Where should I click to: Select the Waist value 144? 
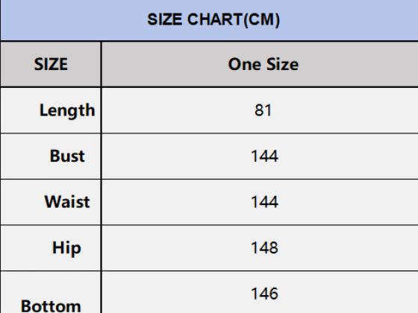pyautogui.click(x=264, y=201)
